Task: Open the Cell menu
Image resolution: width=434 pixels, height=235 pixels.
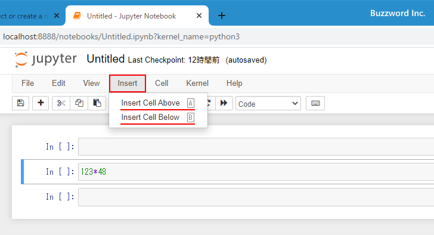Action: [162, 84]
